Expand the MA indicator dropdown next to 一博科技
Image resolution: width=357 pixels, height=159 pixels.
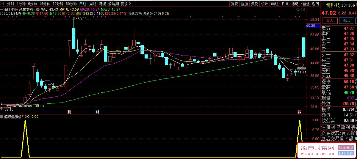(38, 14)
